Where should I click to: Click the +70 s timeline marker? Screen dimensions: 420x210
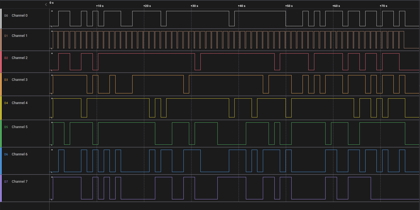tap(383, 6)
